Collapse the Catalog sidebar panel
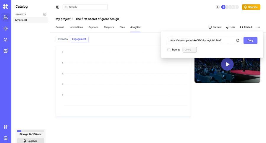Image resolution: width=266 pixels, height=143 pixels. click(x=58, y=7)
